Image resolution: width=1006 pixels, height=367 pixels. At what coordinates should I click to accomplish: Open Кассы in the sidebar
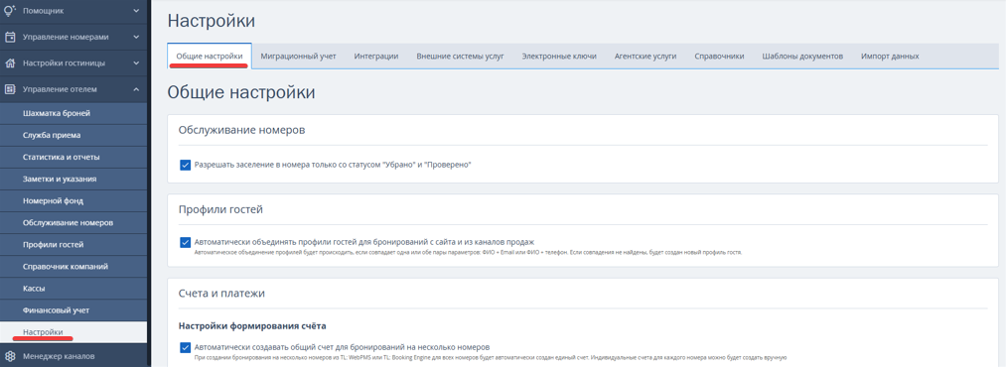(73, 289)
